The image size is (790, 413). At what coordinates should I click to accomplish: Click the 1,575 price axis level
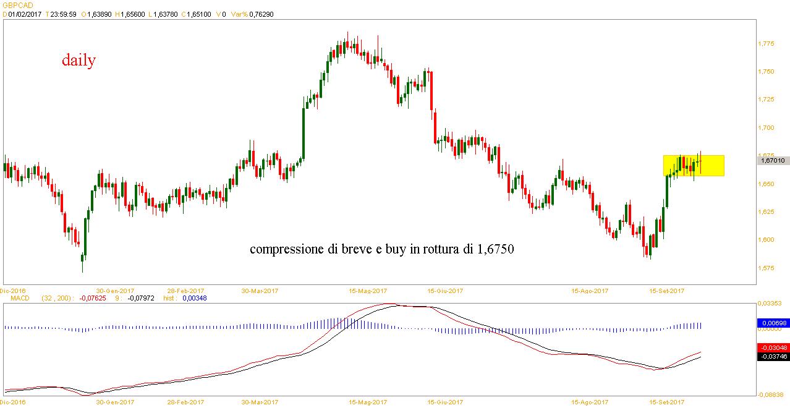pos(767,268)
